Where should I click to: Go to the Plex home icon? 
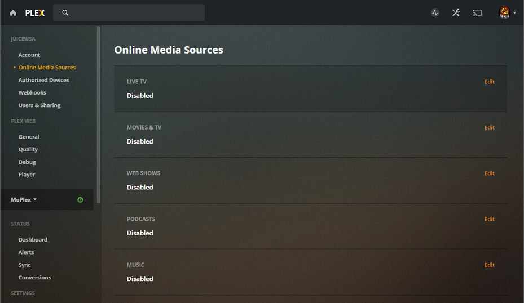coord(13,13)
